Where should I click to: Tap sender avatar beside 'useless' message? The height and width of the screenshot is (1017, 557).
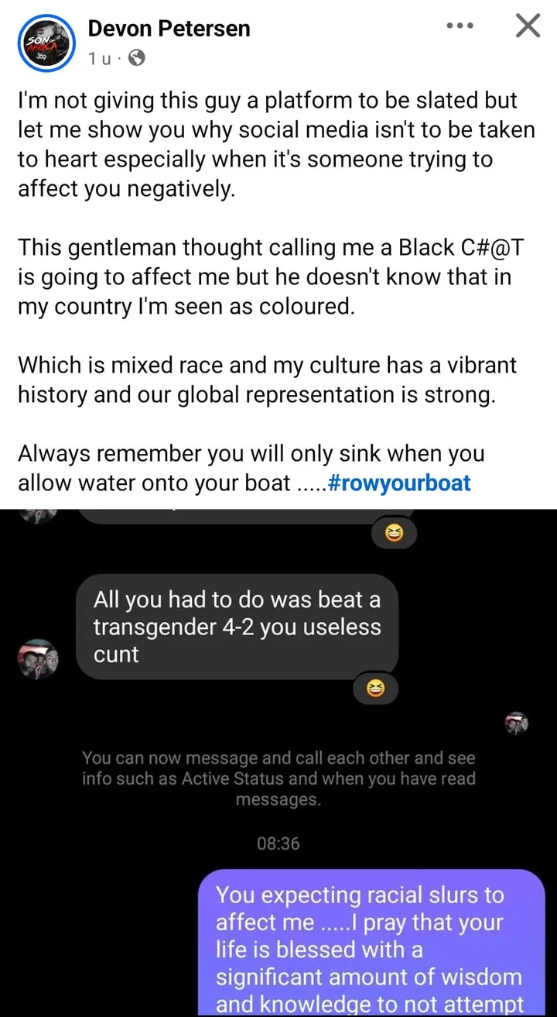tap(38, 659)
